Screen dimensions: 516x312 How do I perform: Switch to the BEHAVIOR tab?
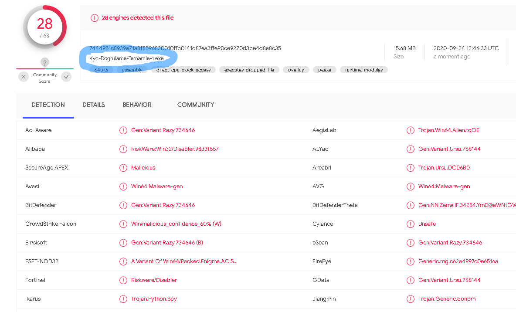pyautogui.click(x=137, y=105)
